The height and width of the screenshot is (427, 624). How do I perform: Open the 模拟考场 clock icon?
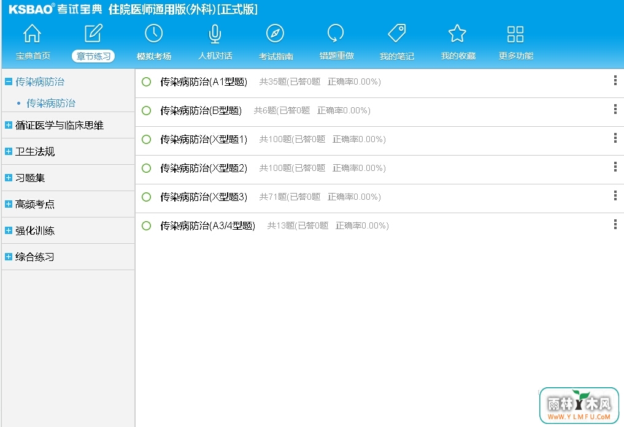click(153, 33)
